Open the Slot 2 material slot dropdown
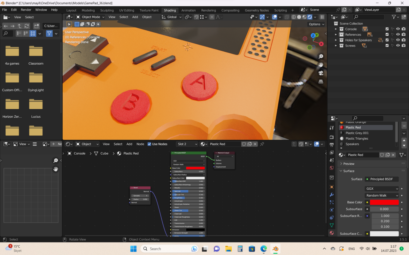Screen dimensions: 409x255 [187, 144]
